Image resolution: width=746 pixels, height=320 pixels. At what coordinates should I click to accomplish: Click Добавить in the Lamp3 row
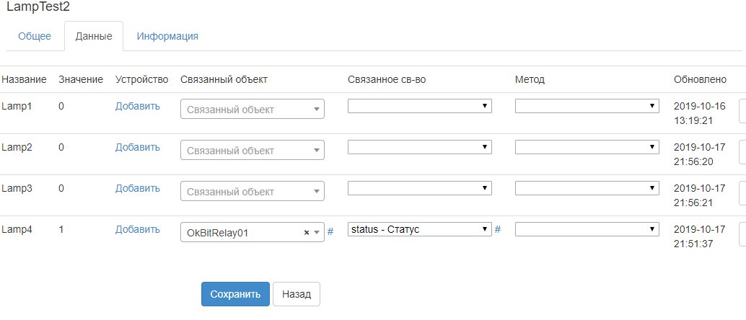pyautogui.click(x=137, y=188)
